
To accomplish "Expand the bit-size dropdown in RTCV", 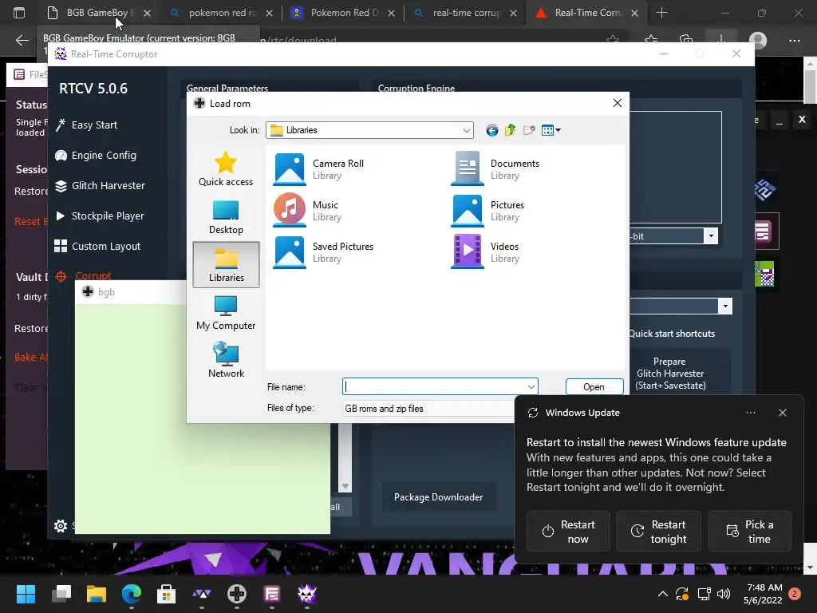I will point(711,236).
